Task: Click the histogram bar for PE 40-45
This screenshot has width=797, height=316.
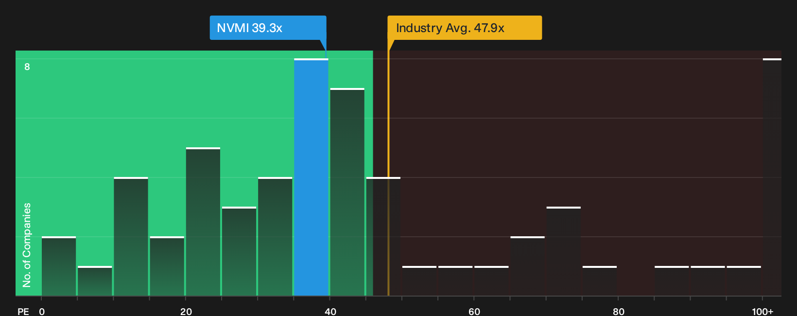Action: tap(347, 192)
